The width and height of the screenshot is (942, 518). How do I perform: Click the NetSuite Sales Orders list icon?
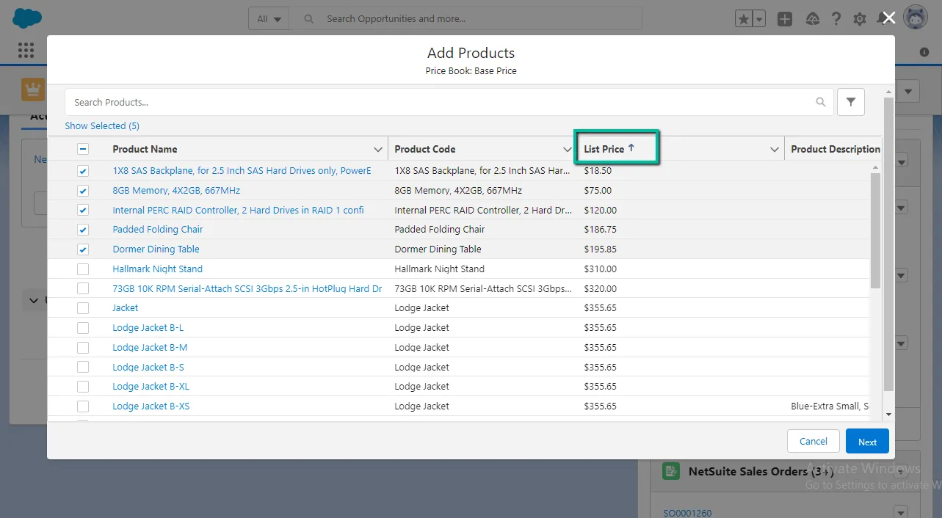[x=670, y=471]
